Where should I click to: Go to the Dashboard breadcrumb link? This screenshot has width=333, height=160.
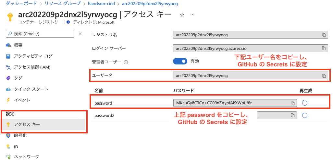(21, 3)
